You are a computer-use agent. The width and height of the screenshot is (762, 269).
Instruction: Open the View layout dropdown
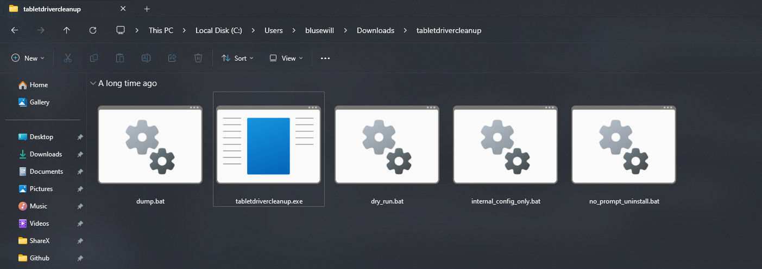click(286, 58)
